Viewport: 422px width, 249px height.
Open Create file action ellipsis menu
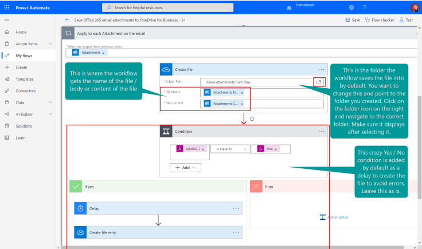[321, 69]
